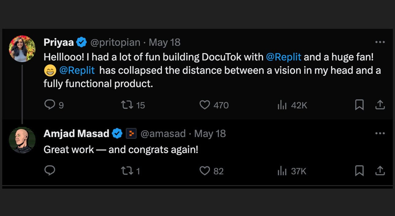The width and height of the screenshot is (395, 216).
Task: View analytics for Amjad's 37K views reply
Action: [282, 171]
